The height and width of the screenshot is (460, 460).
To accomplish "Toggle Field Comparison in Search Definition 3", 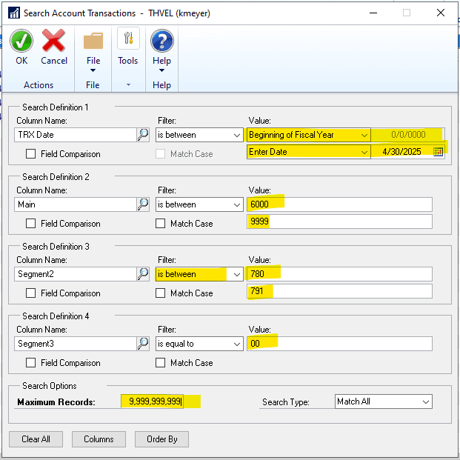I will (x=31, y=293).
